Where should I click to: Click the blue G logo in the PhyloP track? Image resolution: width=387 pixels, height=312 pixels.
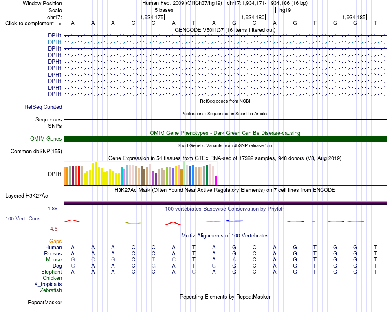(235, 221)
